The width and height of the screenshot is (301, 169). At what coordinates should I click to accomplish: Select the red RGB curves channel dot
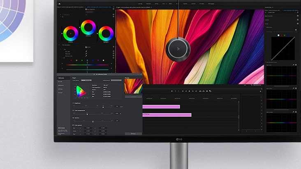click(282, 35)
